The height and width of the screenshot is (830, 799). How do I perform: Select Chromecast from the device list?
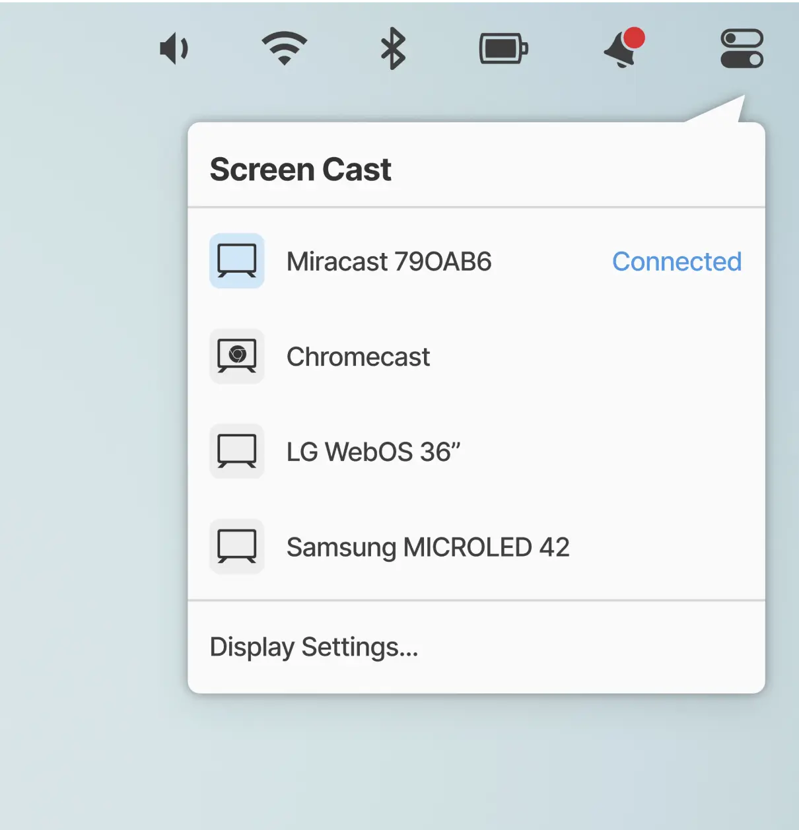pos(358,357)
